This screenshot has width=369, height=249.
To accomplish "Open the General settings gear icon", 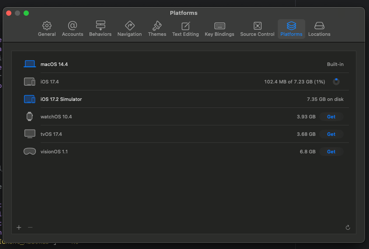I will (x=47, y=26).
